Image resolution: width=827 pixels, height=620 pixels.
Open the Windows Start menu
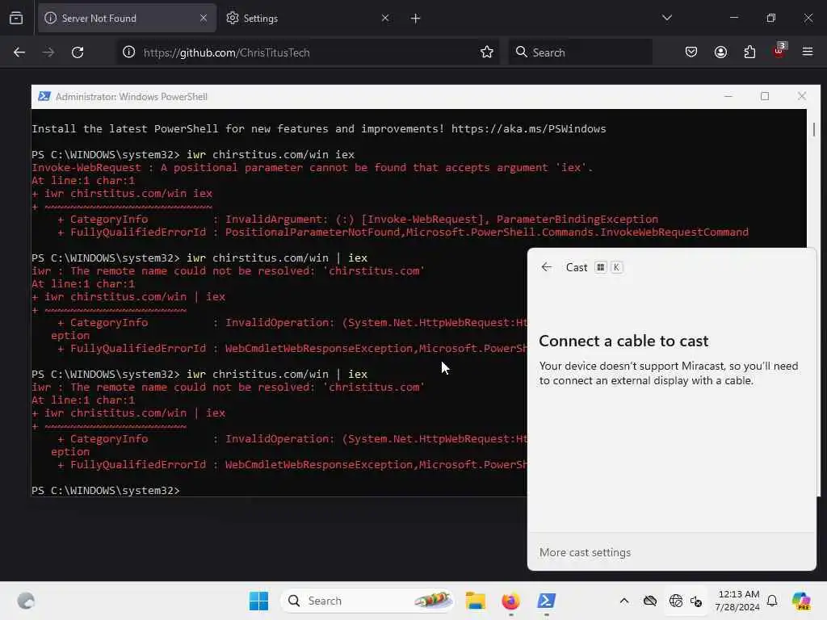pyautogui.click(x=258, y=601)
